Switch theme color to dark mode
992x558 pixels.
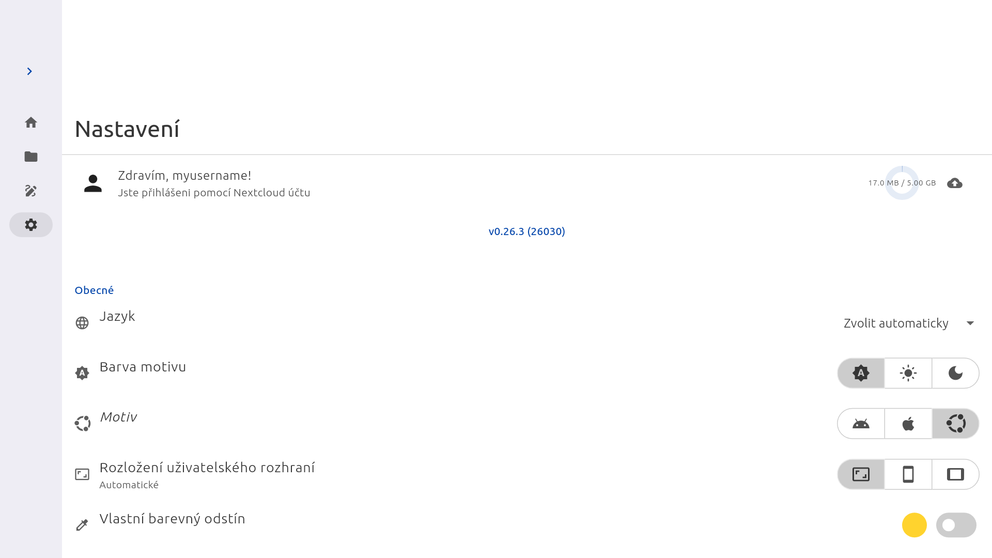(956, 373)
